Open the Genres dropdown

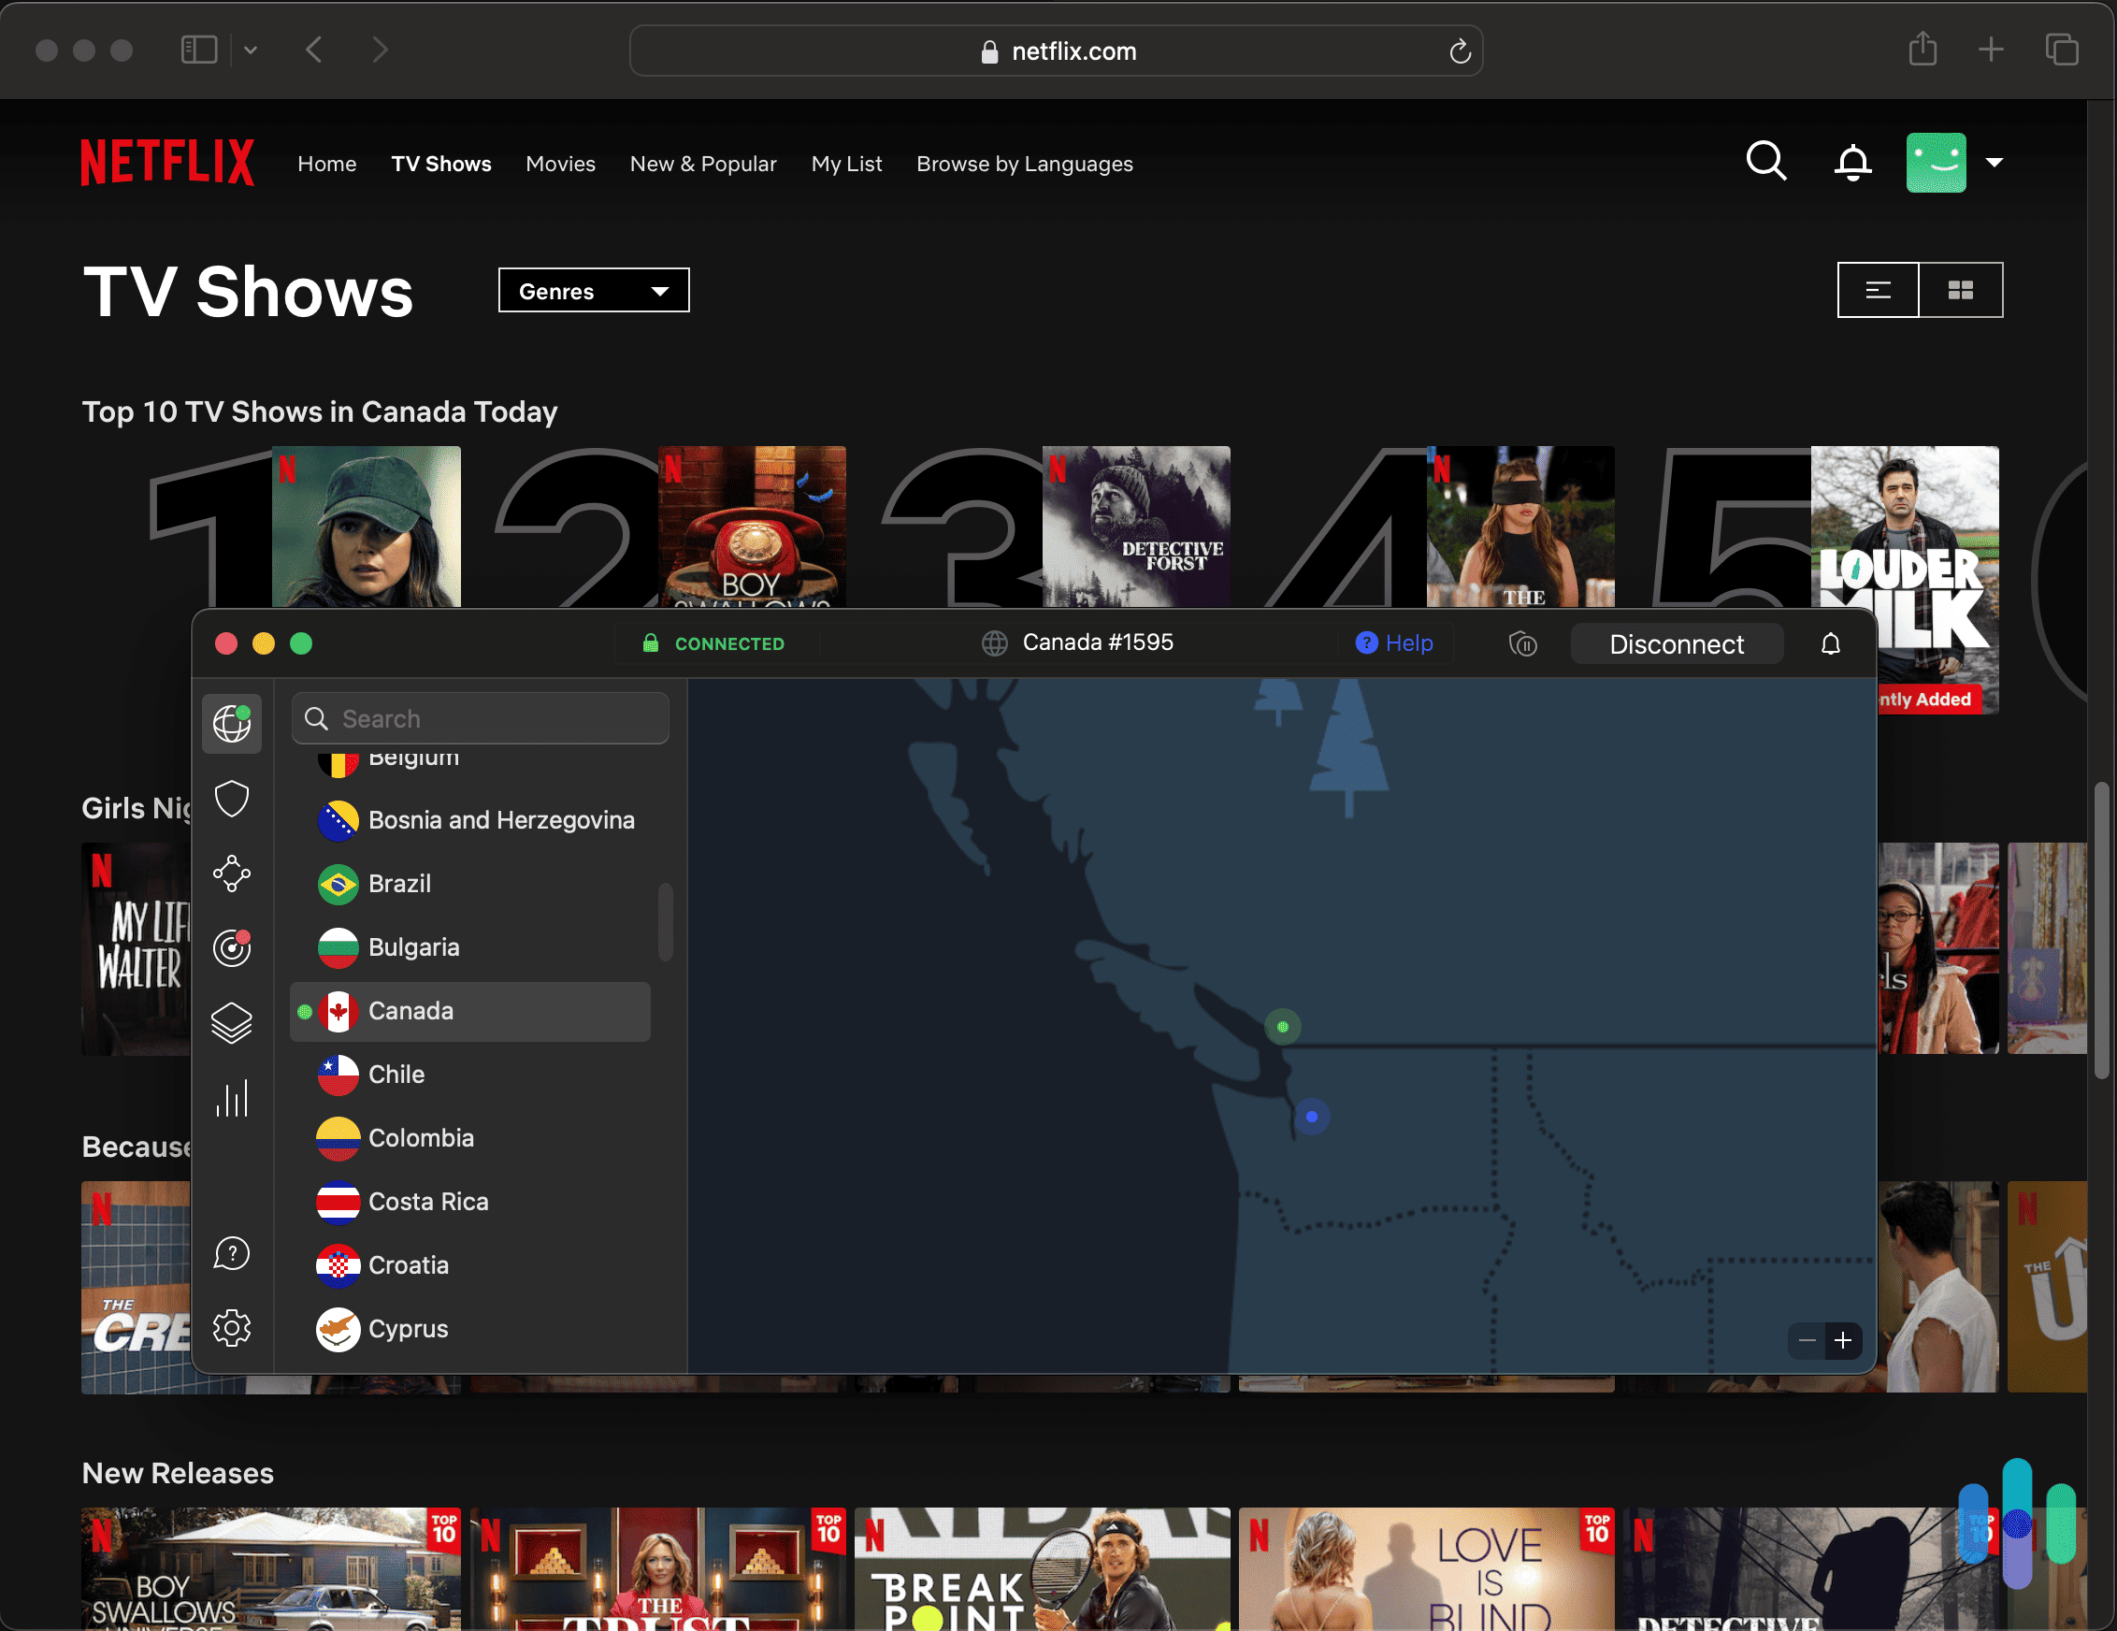point(593,290)
